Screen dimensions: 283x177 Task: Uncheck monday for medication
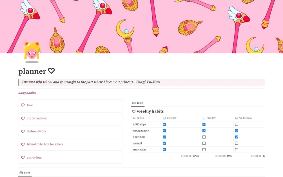pyautogui.click(x=164, y=150)
